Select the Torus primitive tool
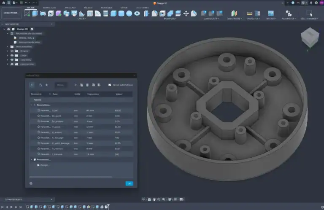The width and height of the screenshot is (324, 210). click(x=137, y=13)
